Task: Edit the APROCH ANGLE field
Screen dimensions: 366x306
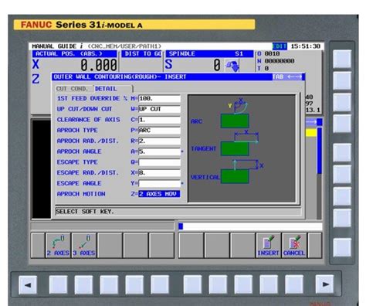Action: (x=159, y=151)
